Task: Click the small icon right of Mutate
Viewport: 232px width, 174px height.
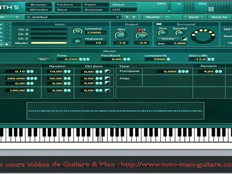Action: [168, 17]
